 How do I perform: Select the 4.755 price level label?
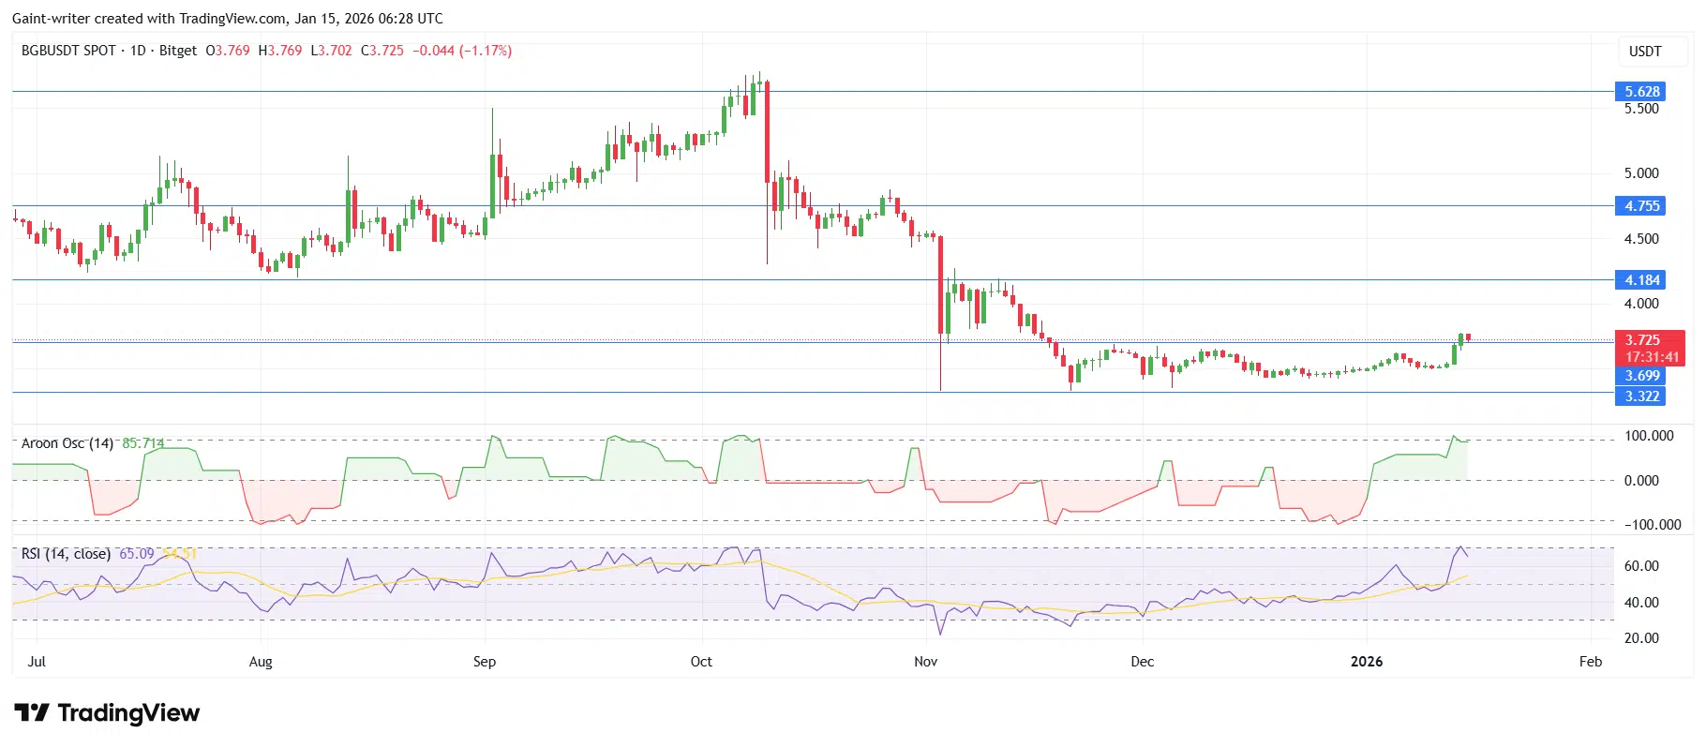(1641, 205)
